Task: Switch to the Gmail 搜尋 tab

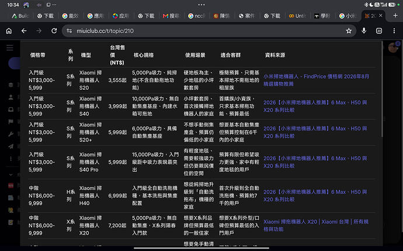Action: 171,16
